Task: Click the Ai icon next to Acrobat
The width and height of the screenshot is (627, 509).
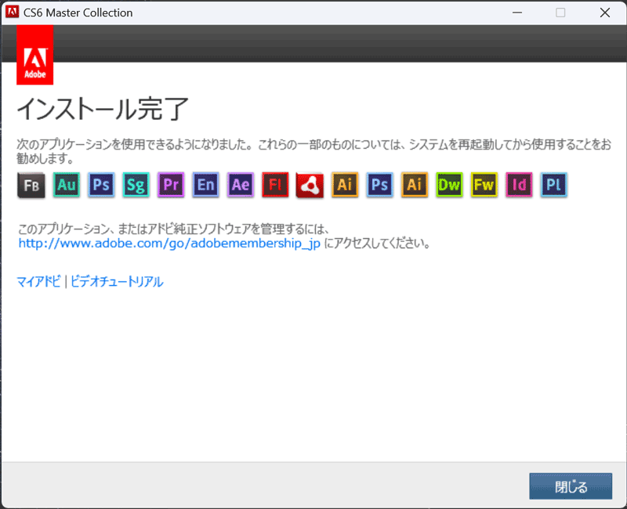Action: coord(345,185)
